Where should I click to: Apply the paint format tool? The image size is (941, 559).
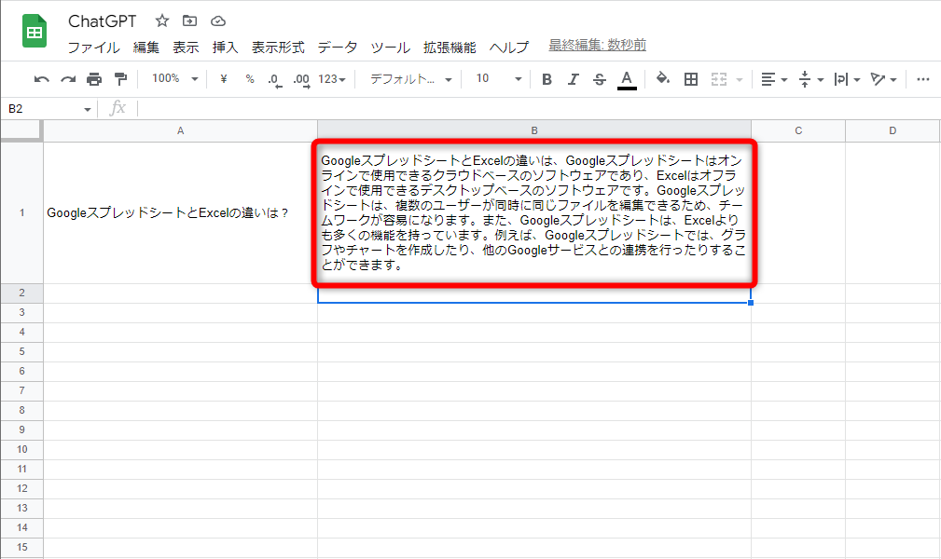tap(119, 78)
